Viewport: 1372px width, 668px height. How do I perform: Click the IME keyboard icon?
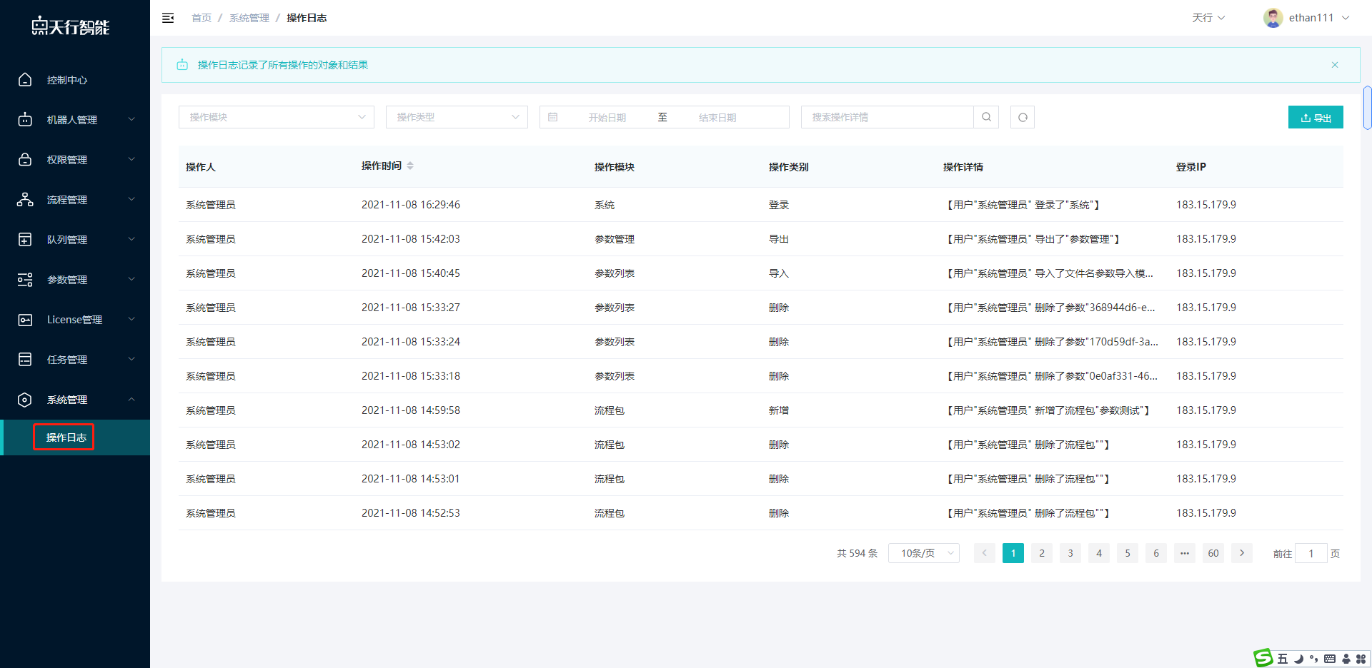coord(1330,659)
